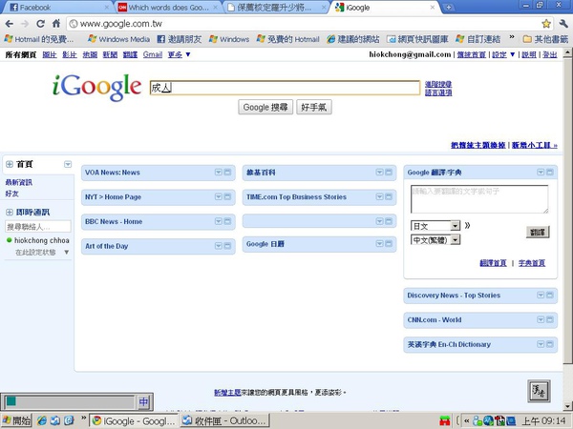Open the NYT Home Page gadget menu
The height and width of the screenshot is (429, 573).
click(x=219, y=197)
